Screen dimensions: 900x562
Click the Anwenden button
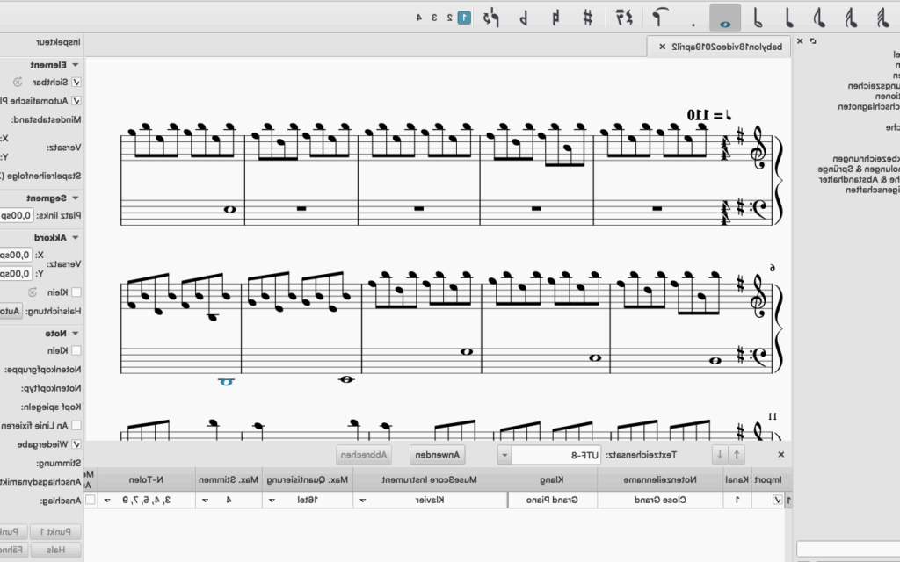[438, 455]
